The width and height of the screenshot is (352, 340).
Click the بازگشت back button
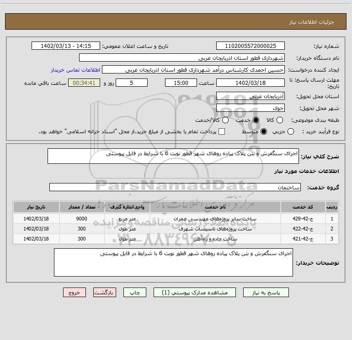point(105,293)
